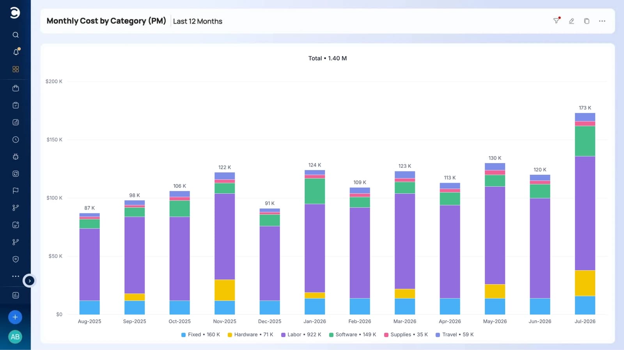Click the app logo at sidebar top
This screenshot has width=624, height=350.
[15, 13]
